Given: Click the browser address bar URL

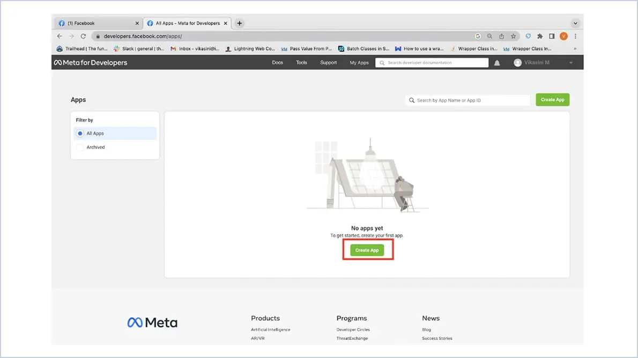Looking at the screenshot, I should coord(143,36).
